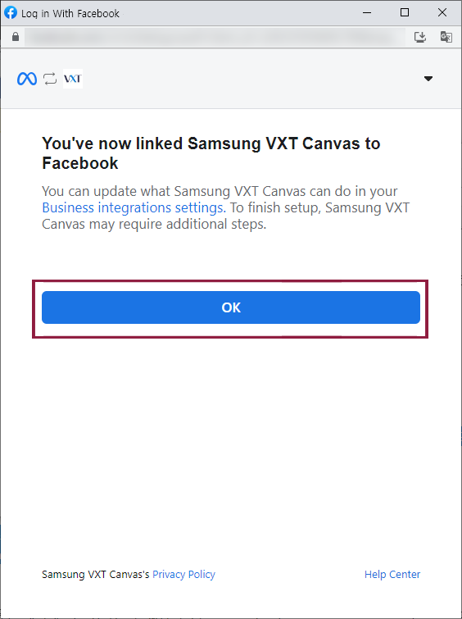The height and width of the screenshot is (619, 462).
Task: Expand the account dropdown arrow in header
Action: (x=428, y=79)
